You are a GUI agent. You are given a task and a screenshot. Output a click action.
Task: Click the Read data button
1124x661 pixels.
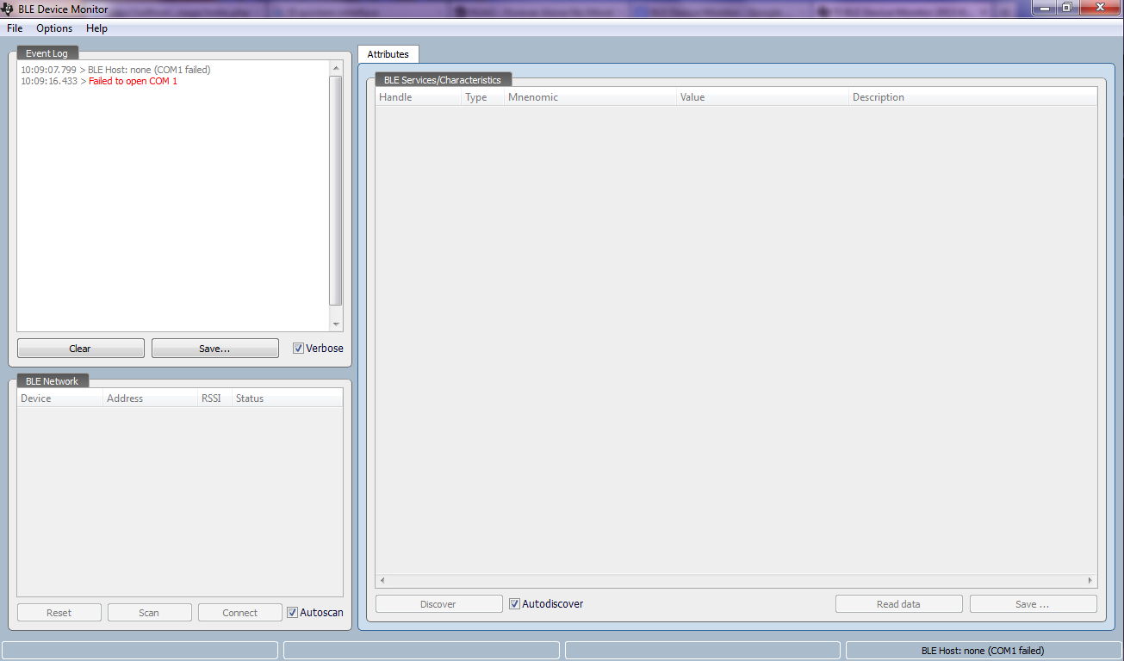pyautogui.click(x=898, y=603)
